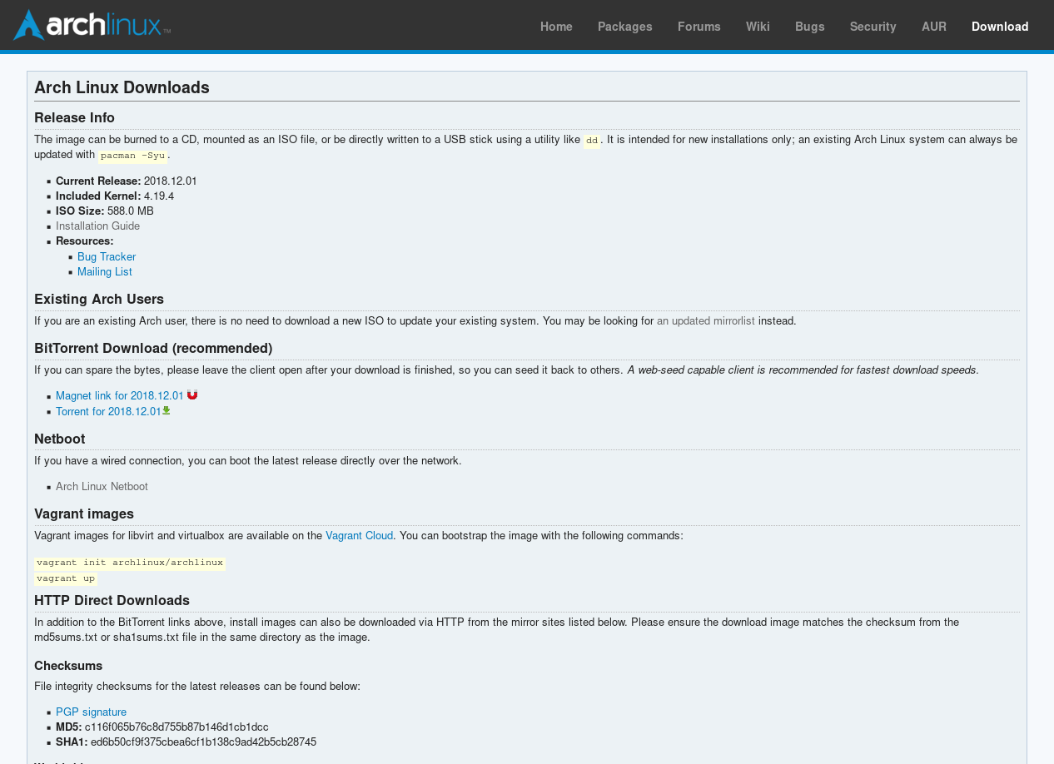Image resolution: width=1054 pixels, height=764 pixels.
Task: Open the Forums section
Action: [x=699, y=27]
